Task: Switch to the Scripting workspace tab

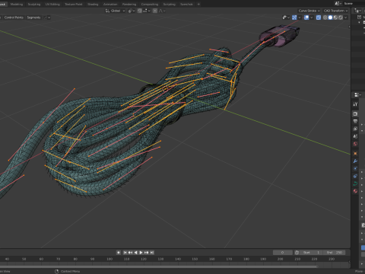Action: click(169, 4)
